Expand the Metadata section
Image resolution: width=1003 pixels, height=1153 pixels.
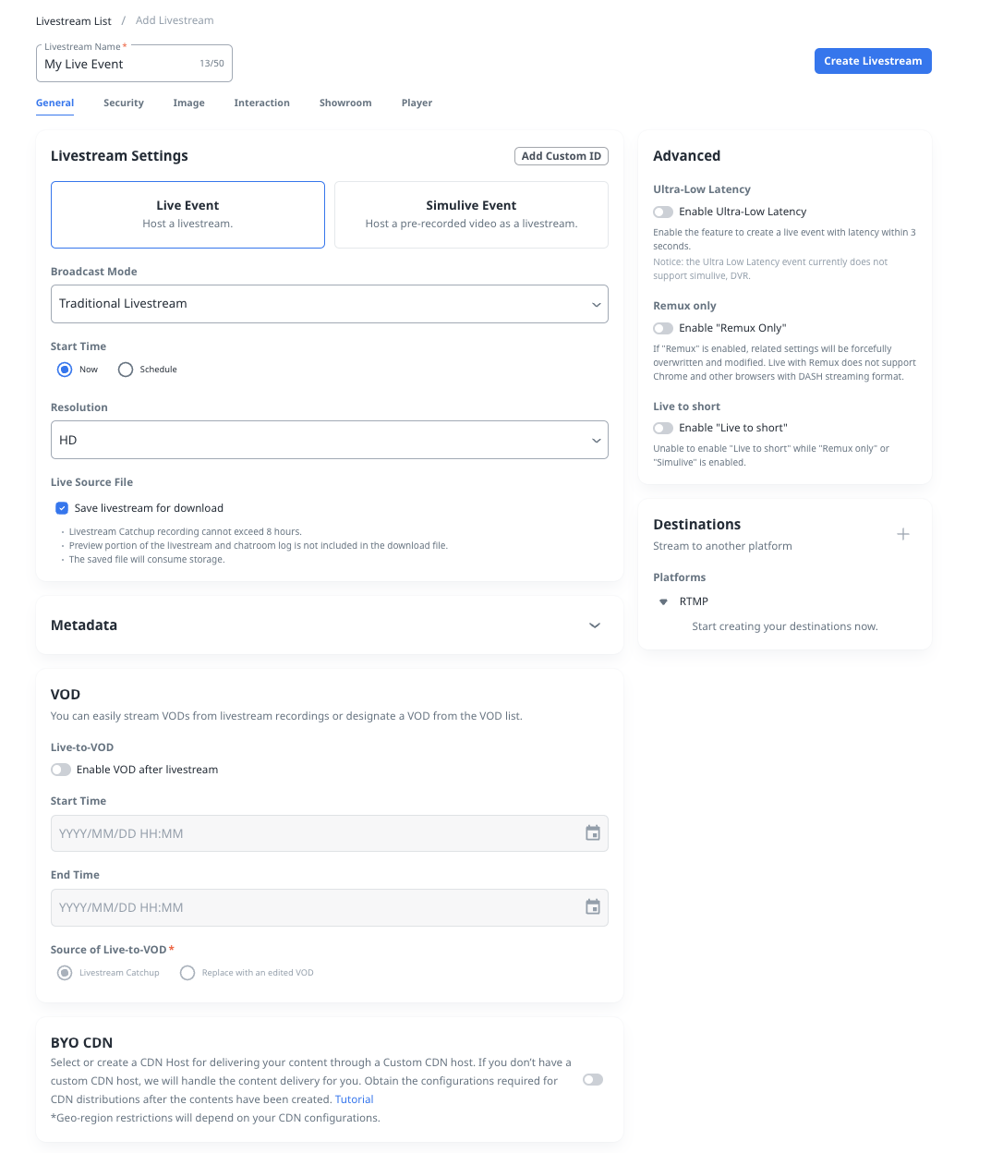(594, 625)
